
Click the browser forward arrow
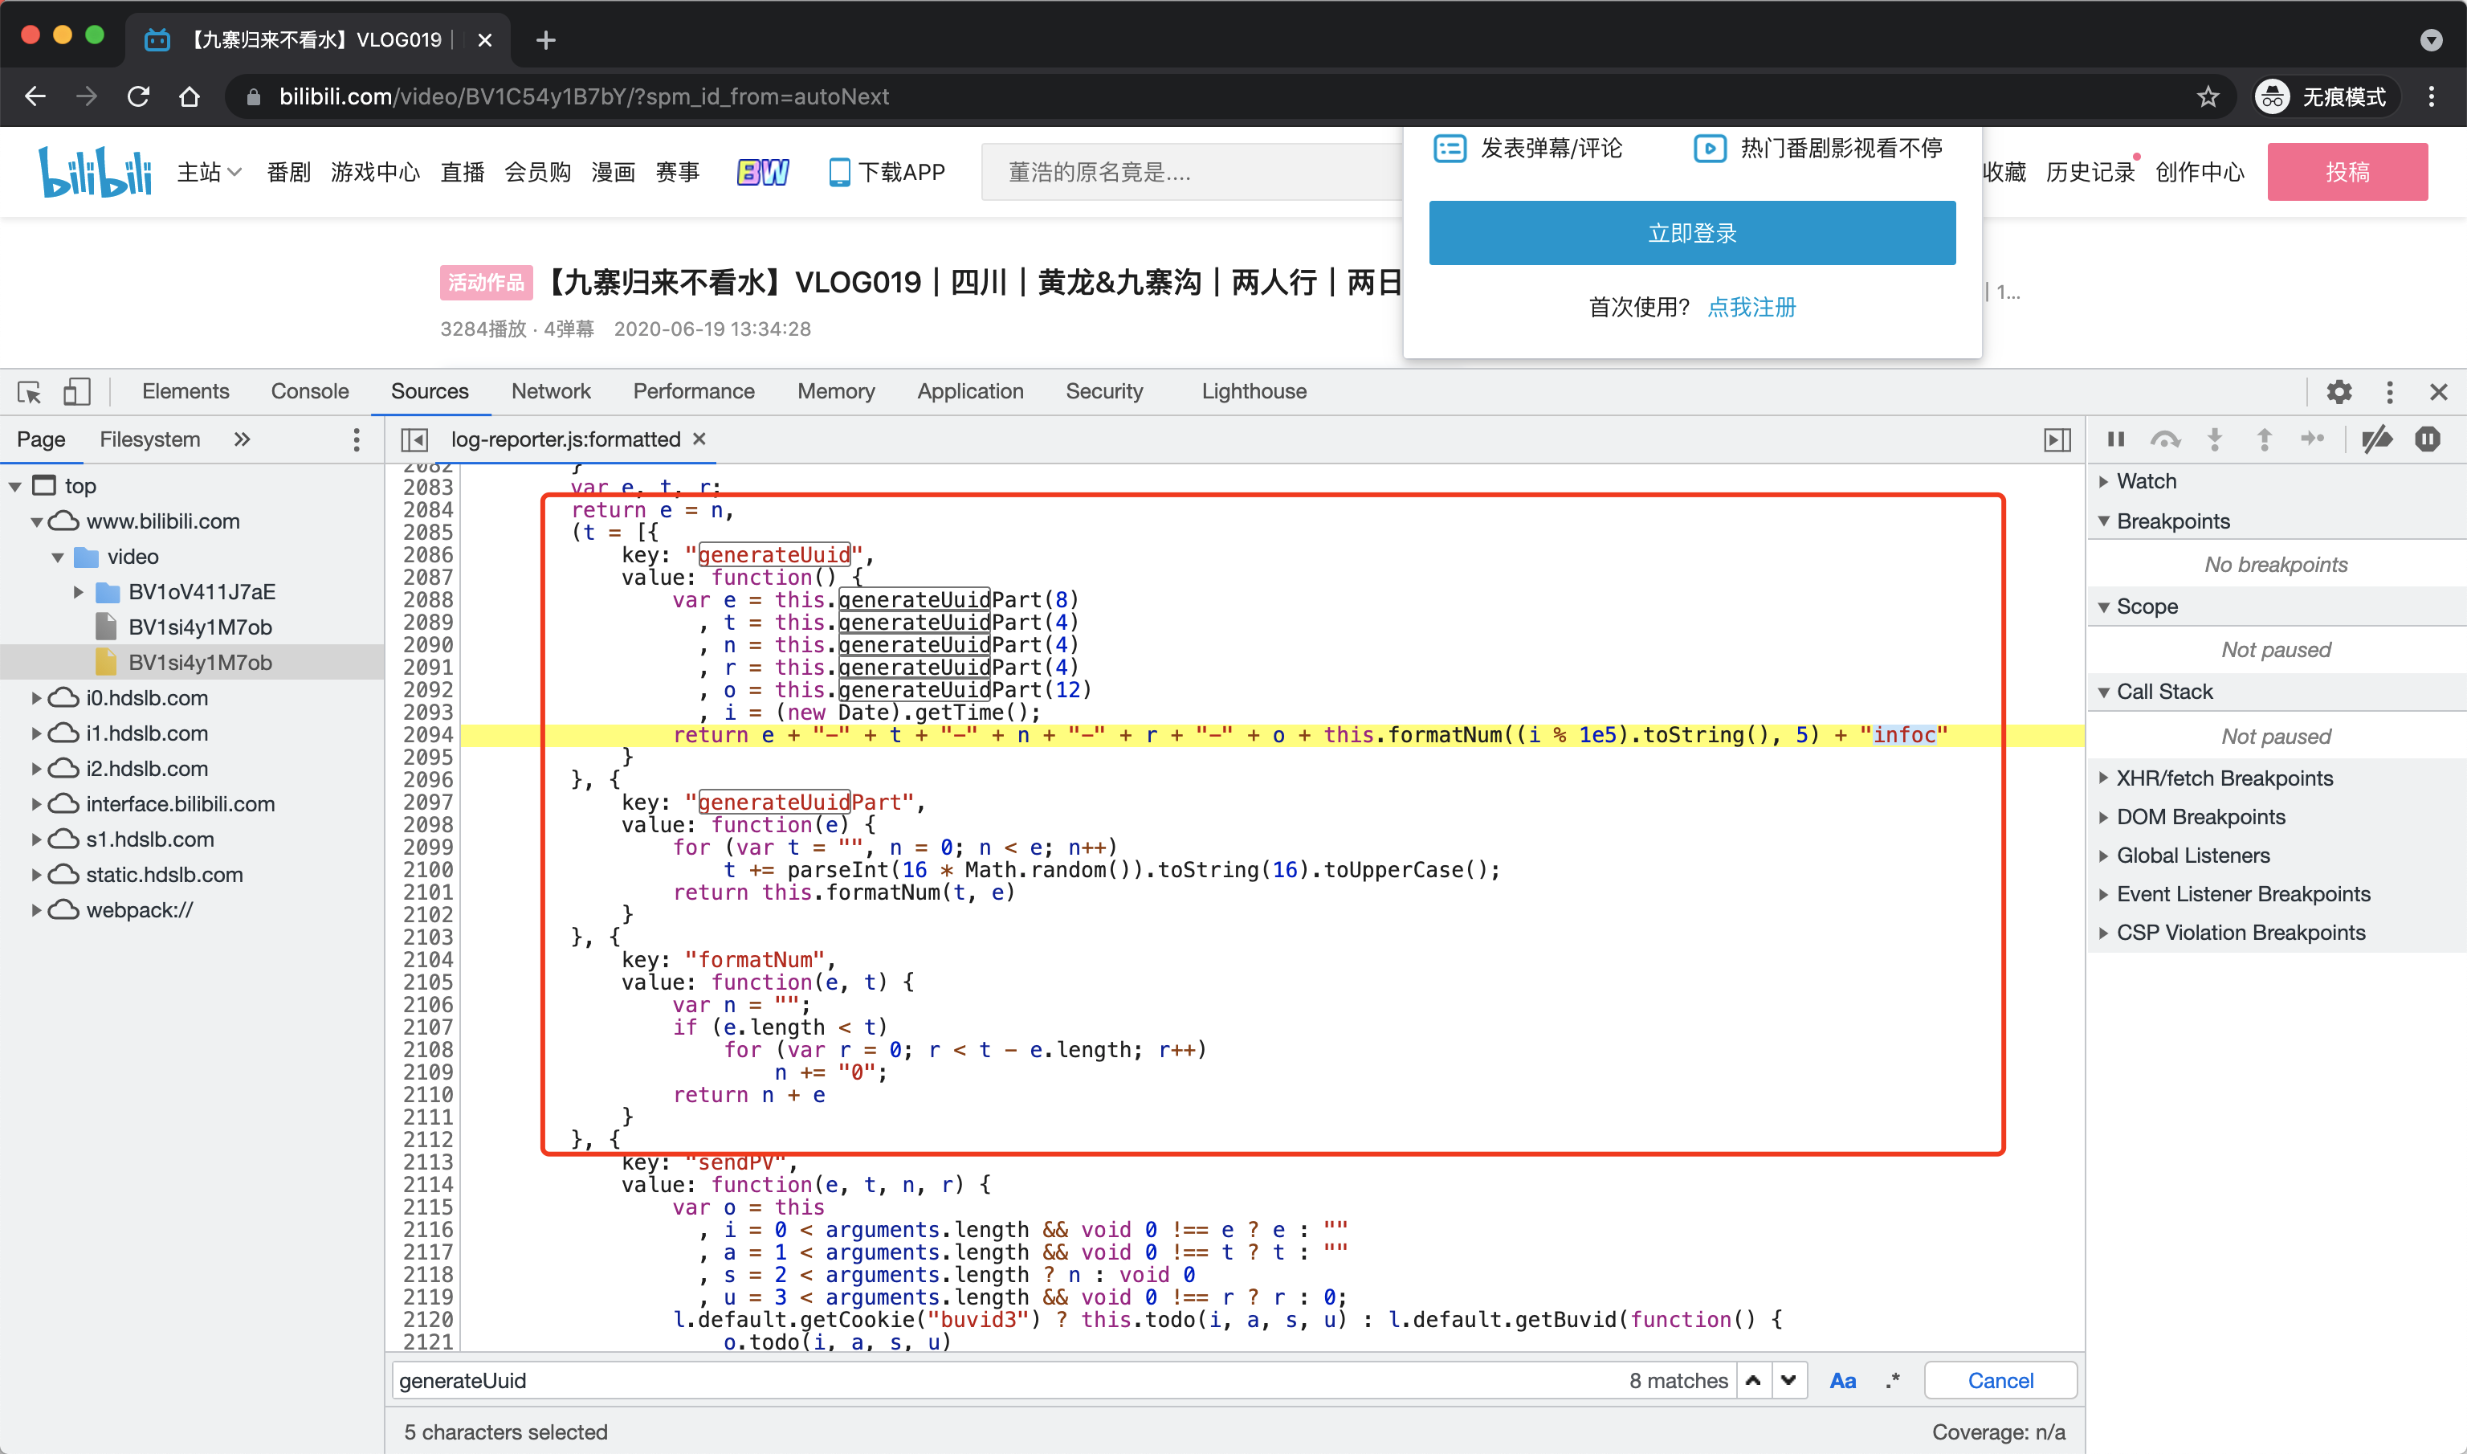[86, 96]
